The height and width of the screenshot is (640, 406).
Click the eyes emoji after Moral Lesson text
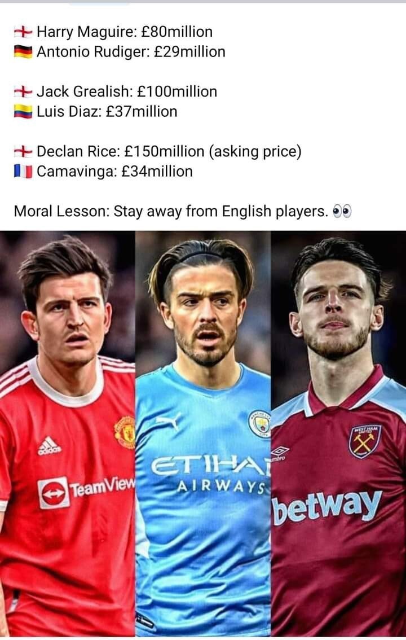342,211
